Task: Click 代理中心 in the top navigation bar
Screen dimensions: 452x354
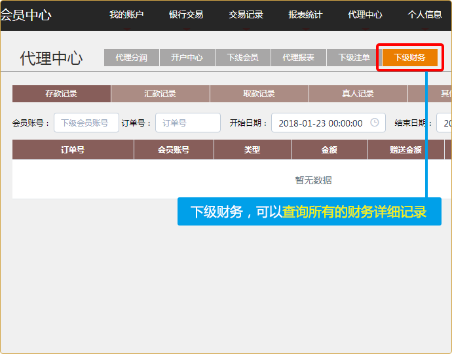Action: (x=365, y=14)
